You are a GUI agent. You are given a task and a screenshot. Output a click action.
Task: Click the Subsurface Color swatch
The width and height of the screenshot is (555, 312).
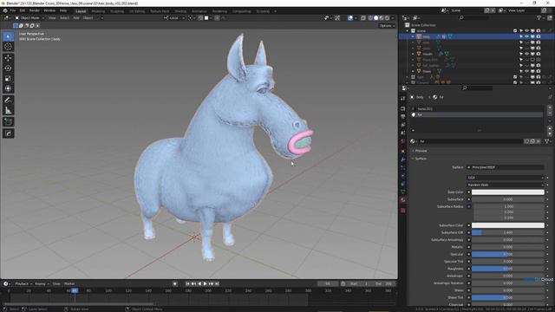pos(507,225)
